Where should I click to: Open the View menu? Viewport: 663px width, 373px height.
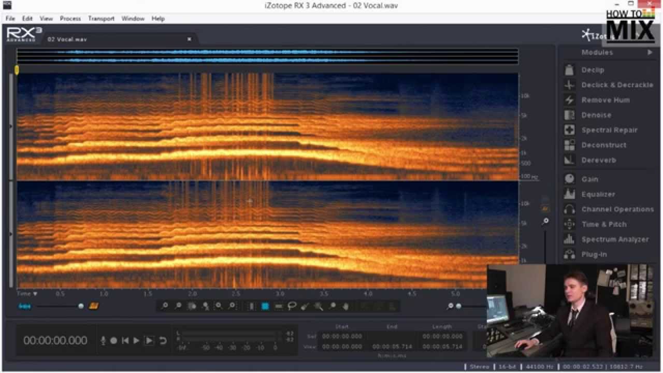pyautogui.click(x=46, y=19)
